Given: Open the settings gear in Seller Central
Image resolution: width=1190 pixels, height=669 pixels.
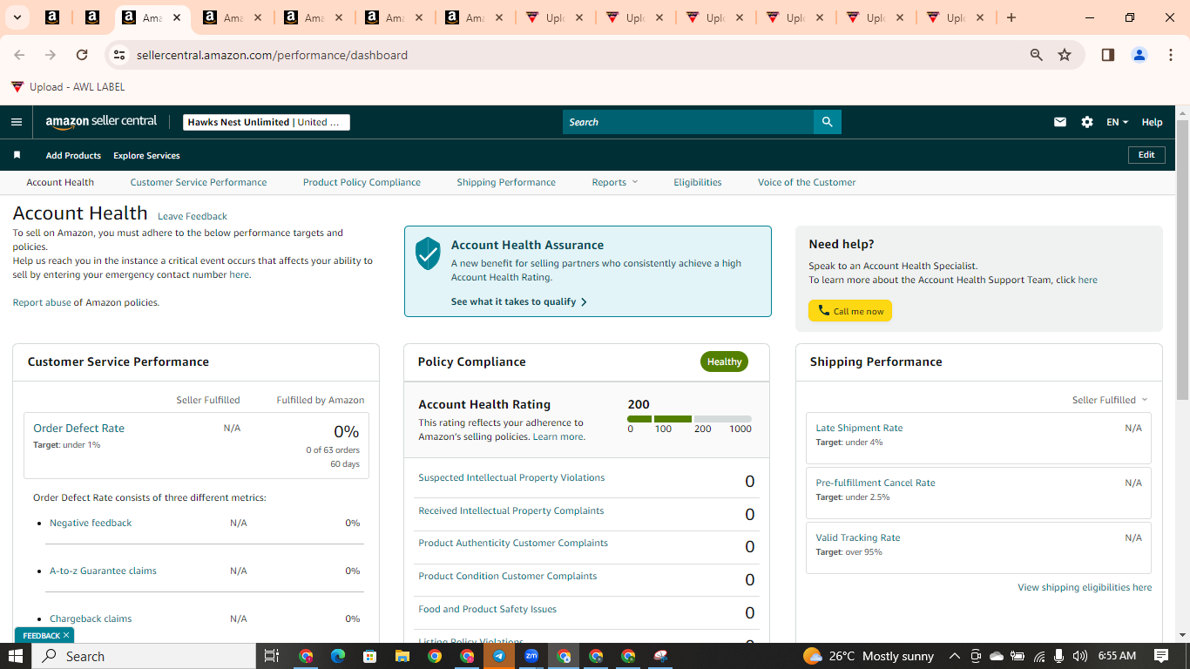Looking at the screenshot, I should click(1087, 122).
